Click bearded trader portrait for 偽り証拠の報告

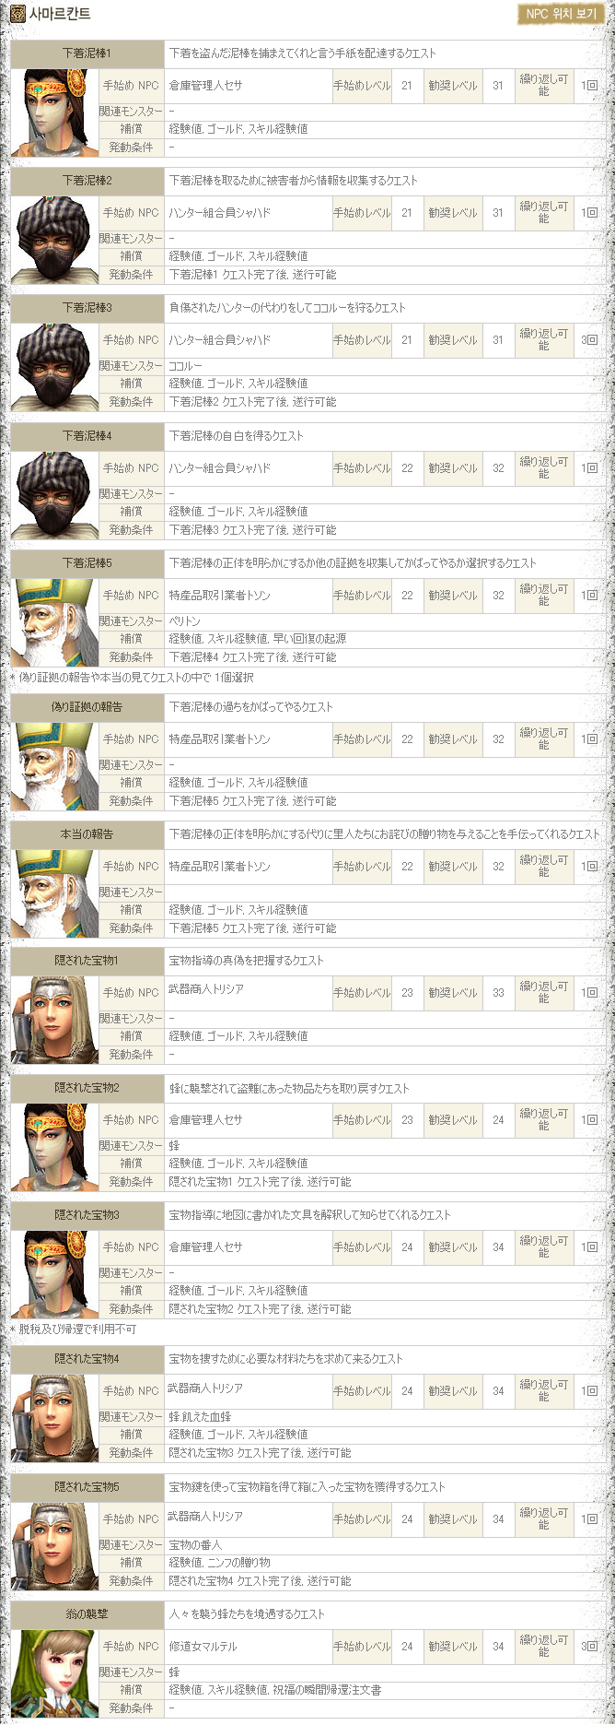[54, 765]
